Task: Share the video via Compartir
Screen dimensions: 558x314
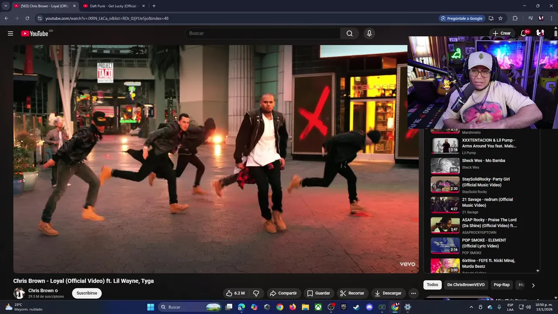Action: (x=283, y=293)
